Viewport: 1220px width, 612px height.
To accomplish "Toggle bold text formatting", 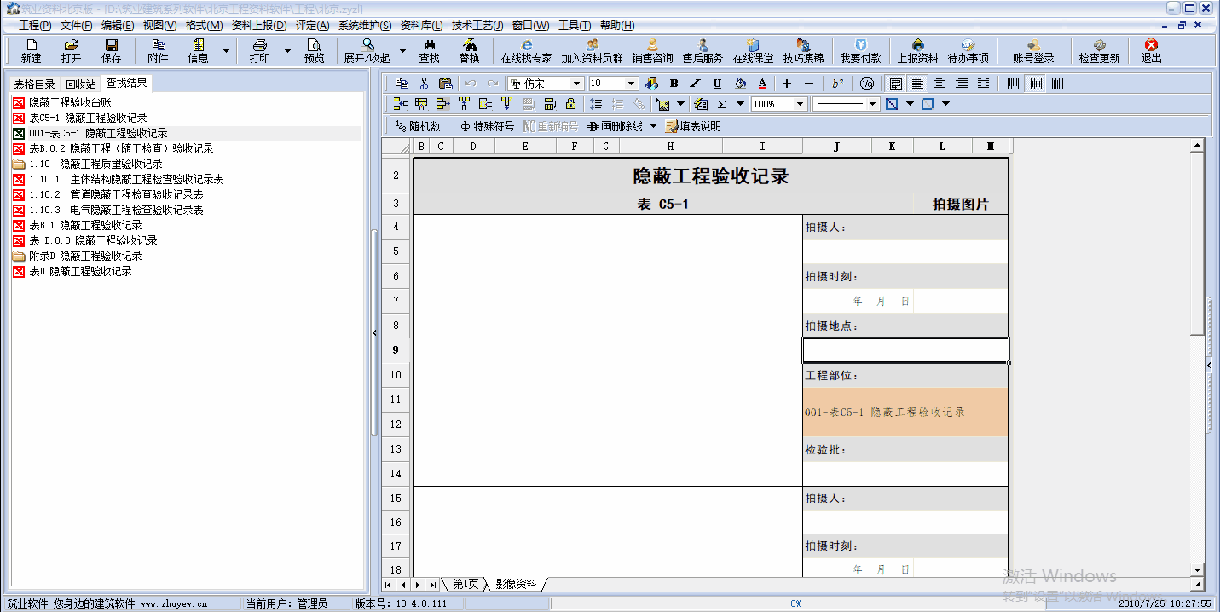I will pos(674,84).
